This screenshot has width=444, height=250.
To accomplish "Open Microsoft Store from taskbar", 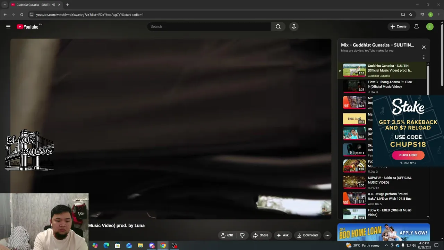I will 118,245.
